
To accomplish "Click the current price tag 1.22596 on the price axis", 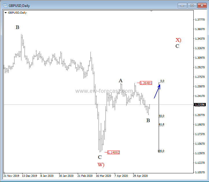I will (x=200, y=105).
